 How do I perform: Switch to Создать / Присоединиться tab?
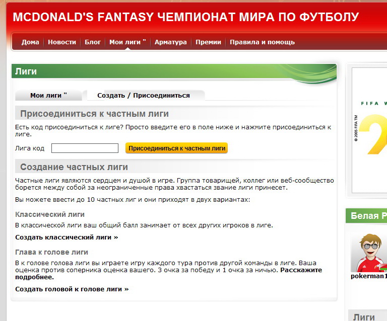[x=144, y=95]
